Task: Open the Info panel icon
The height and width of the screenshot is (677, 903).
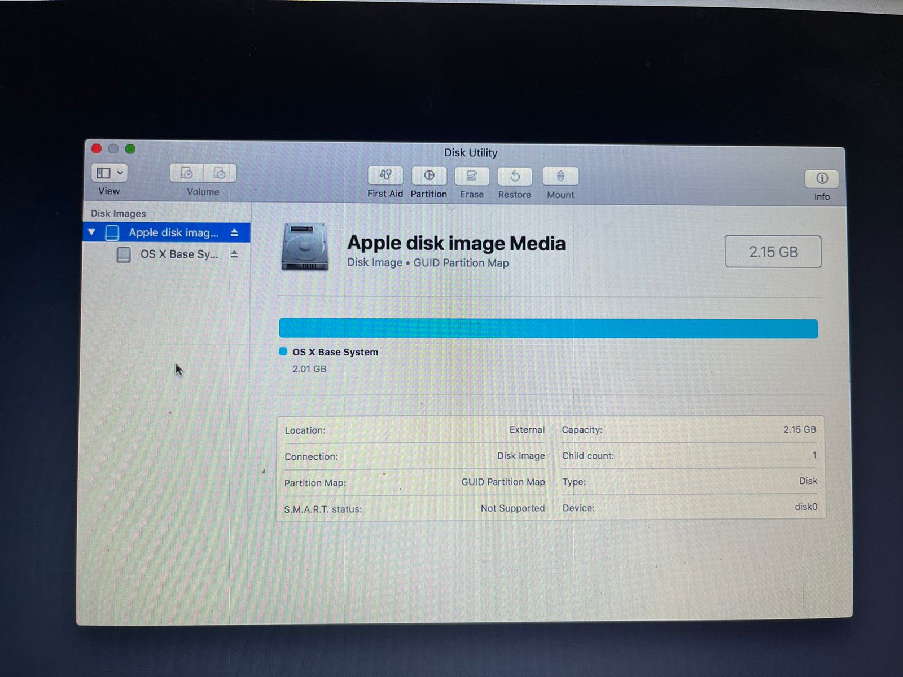Action: pos(822,179)
